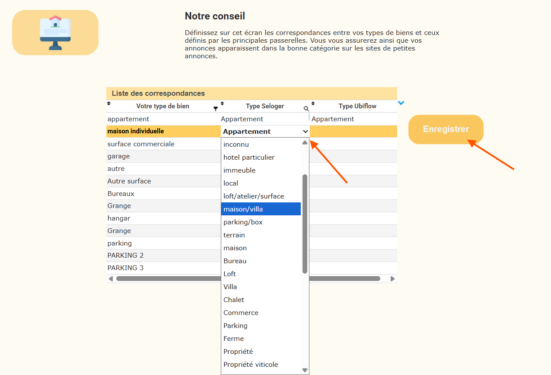The height and width of the screenshot is (375, 551).
Task: Click sort arrows on Type Seloger column
Action: [x=222, y=104]
